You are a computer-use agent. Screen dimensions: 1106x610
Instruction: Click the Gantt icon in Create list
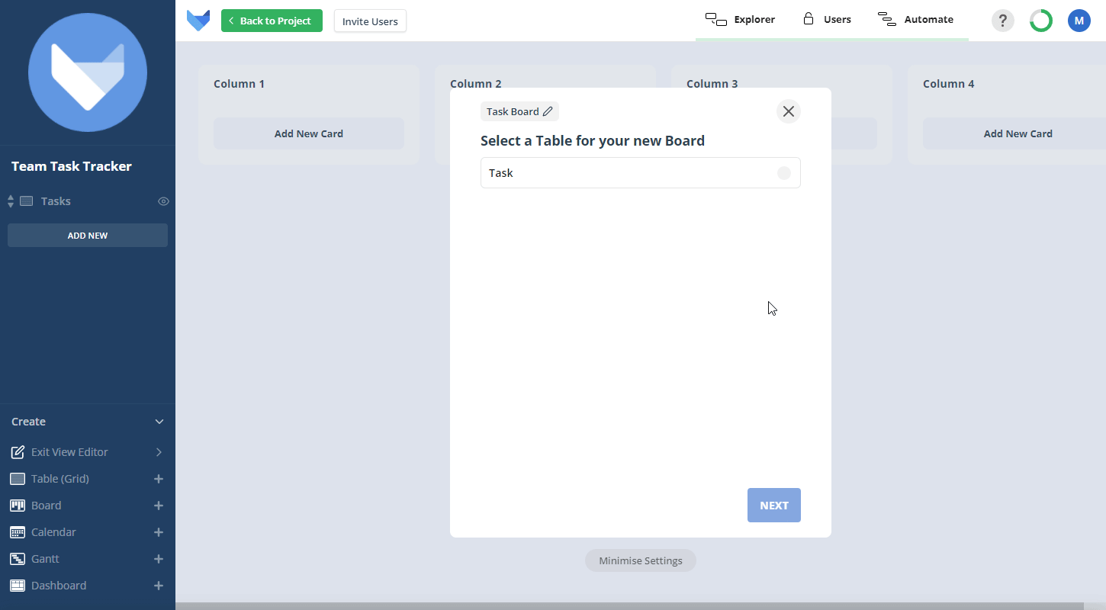(18, 559)
